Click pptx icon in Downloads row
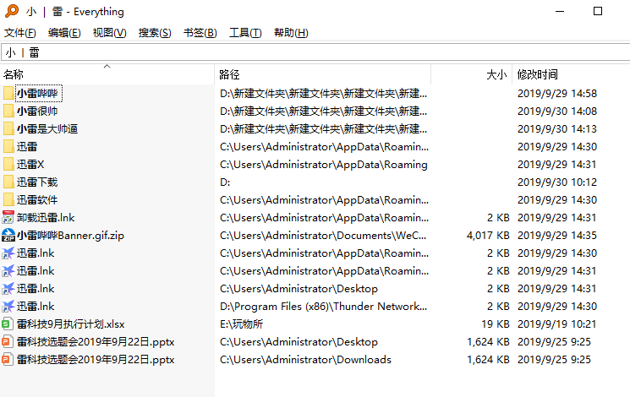 pyautogui.click(x=8, y=359)
